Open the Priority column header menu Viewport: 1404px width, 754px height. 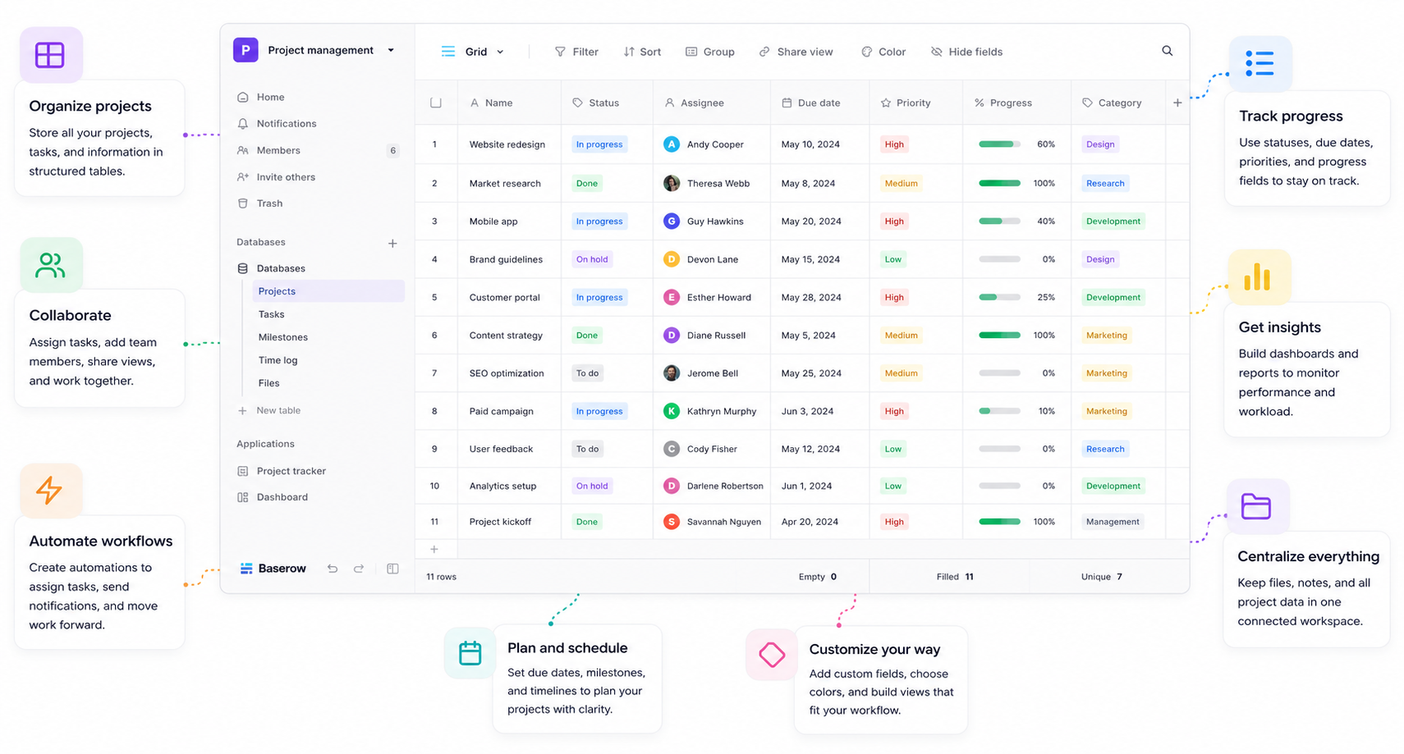coord(916,103)
